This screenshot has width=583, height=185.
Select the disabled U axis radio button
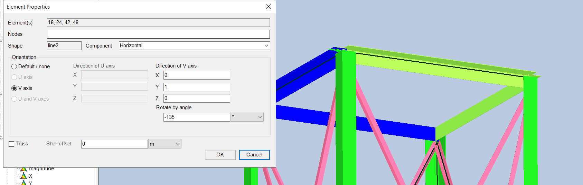pos(14,77)
